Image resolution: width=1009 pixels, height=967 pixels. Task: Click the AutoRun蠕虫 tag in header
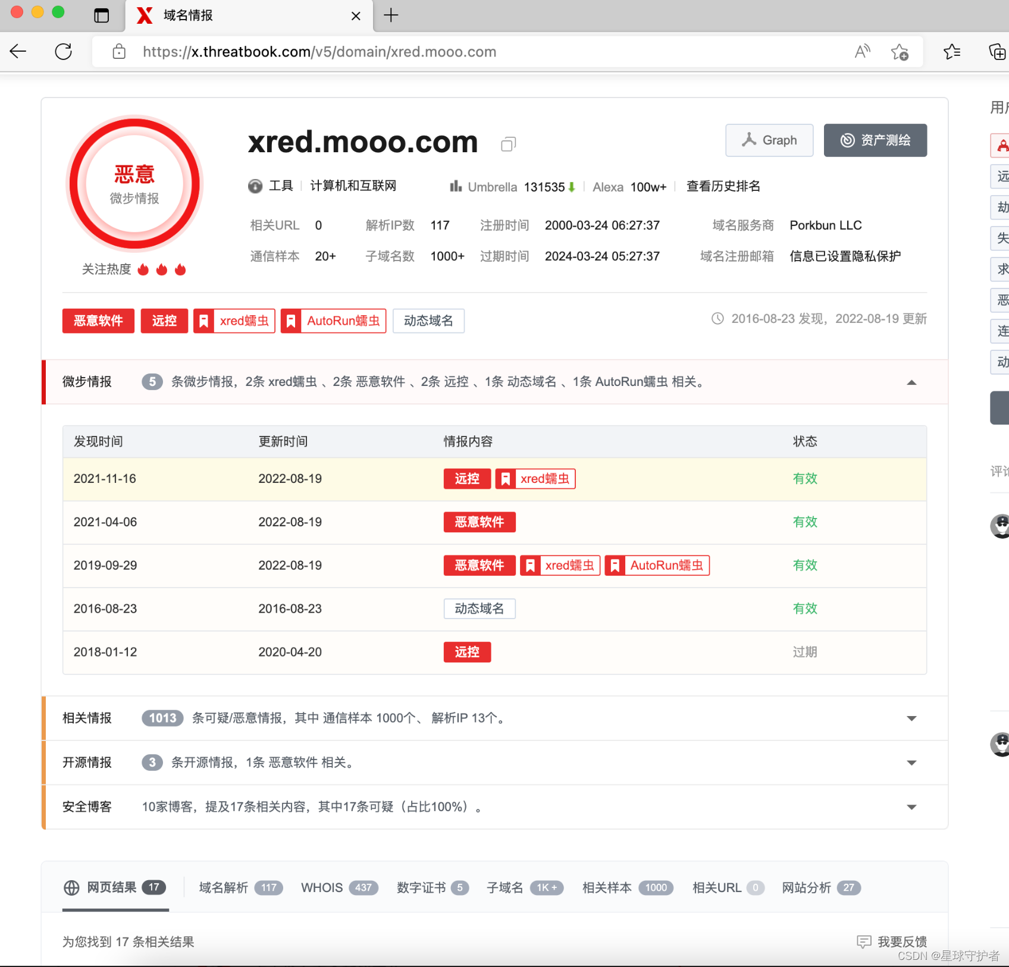pyautogui.click(x=334, y=321)
